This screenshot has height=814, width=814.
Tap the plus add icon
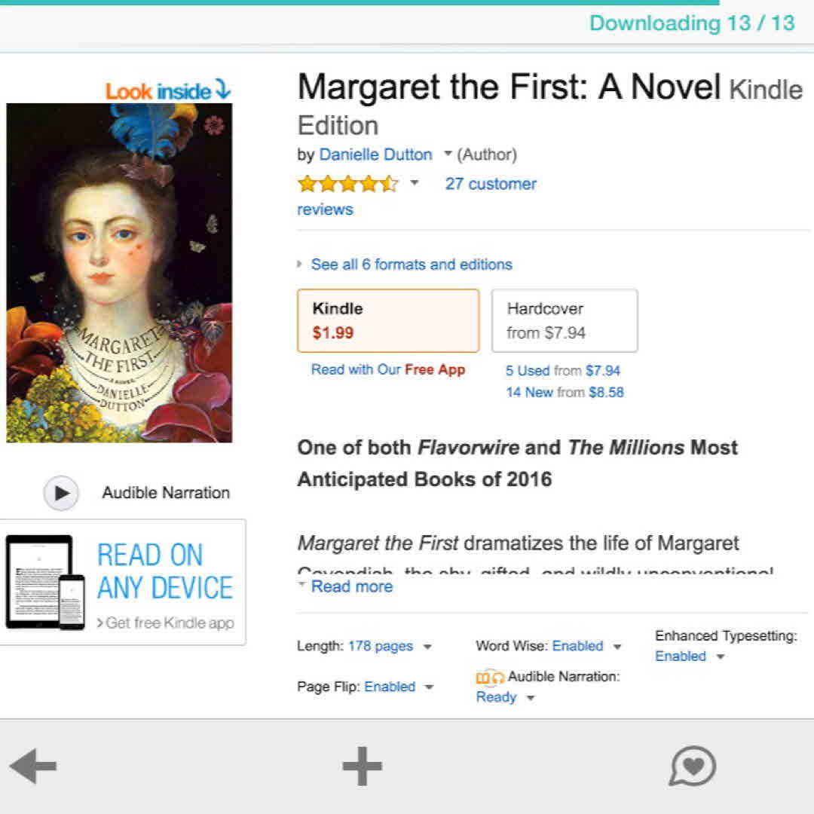click(362, 766)
